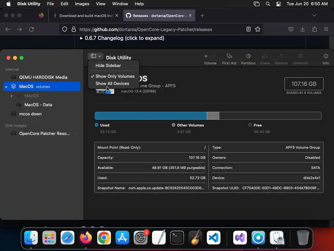Click the Restore toolbar icon
The height and width of the screenshot is (251, 334).
[281, 56]
